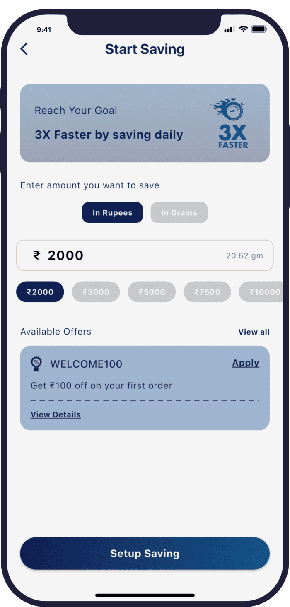Tap the rupee symbol in amount field
This screenshot has height=607, width=290.
pos(37,255)
